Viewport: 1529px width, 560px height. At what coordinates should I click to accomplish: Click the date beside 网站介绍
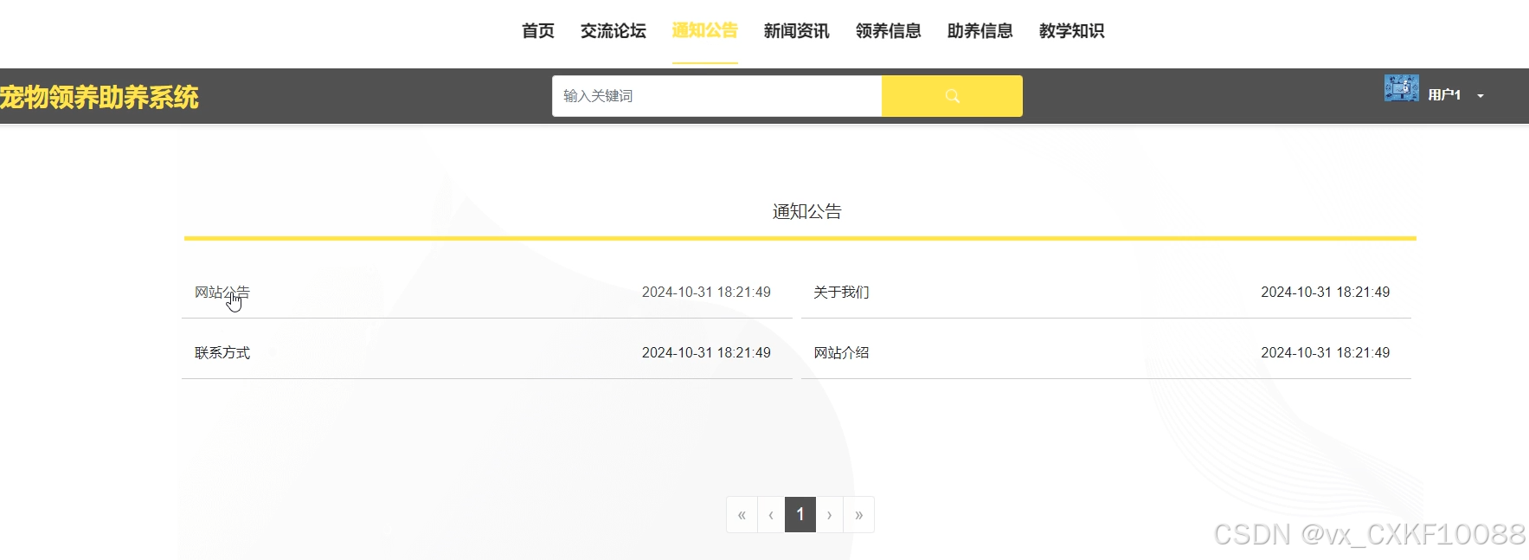[1326, 353]
